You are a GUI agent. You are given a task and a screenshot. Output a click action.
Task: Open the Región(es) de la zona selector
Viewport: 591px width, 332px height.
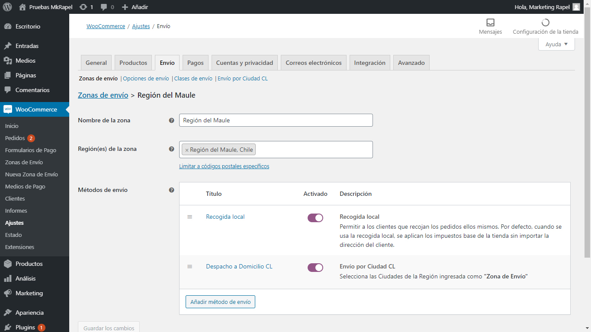(x=276, y=150)
